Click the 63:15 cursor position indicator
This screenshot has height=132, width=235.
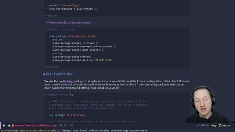[x=63, y=125]
